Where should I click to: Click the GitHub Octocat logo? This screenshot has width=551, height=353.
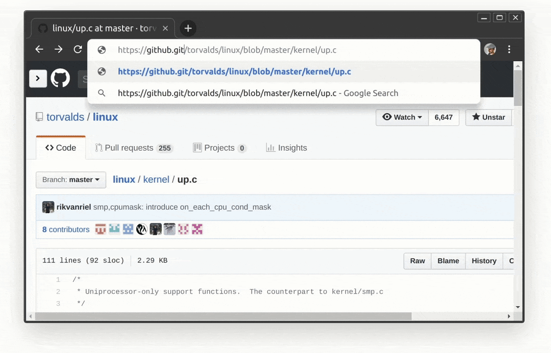pyautogui.click(x=60, y=78)
